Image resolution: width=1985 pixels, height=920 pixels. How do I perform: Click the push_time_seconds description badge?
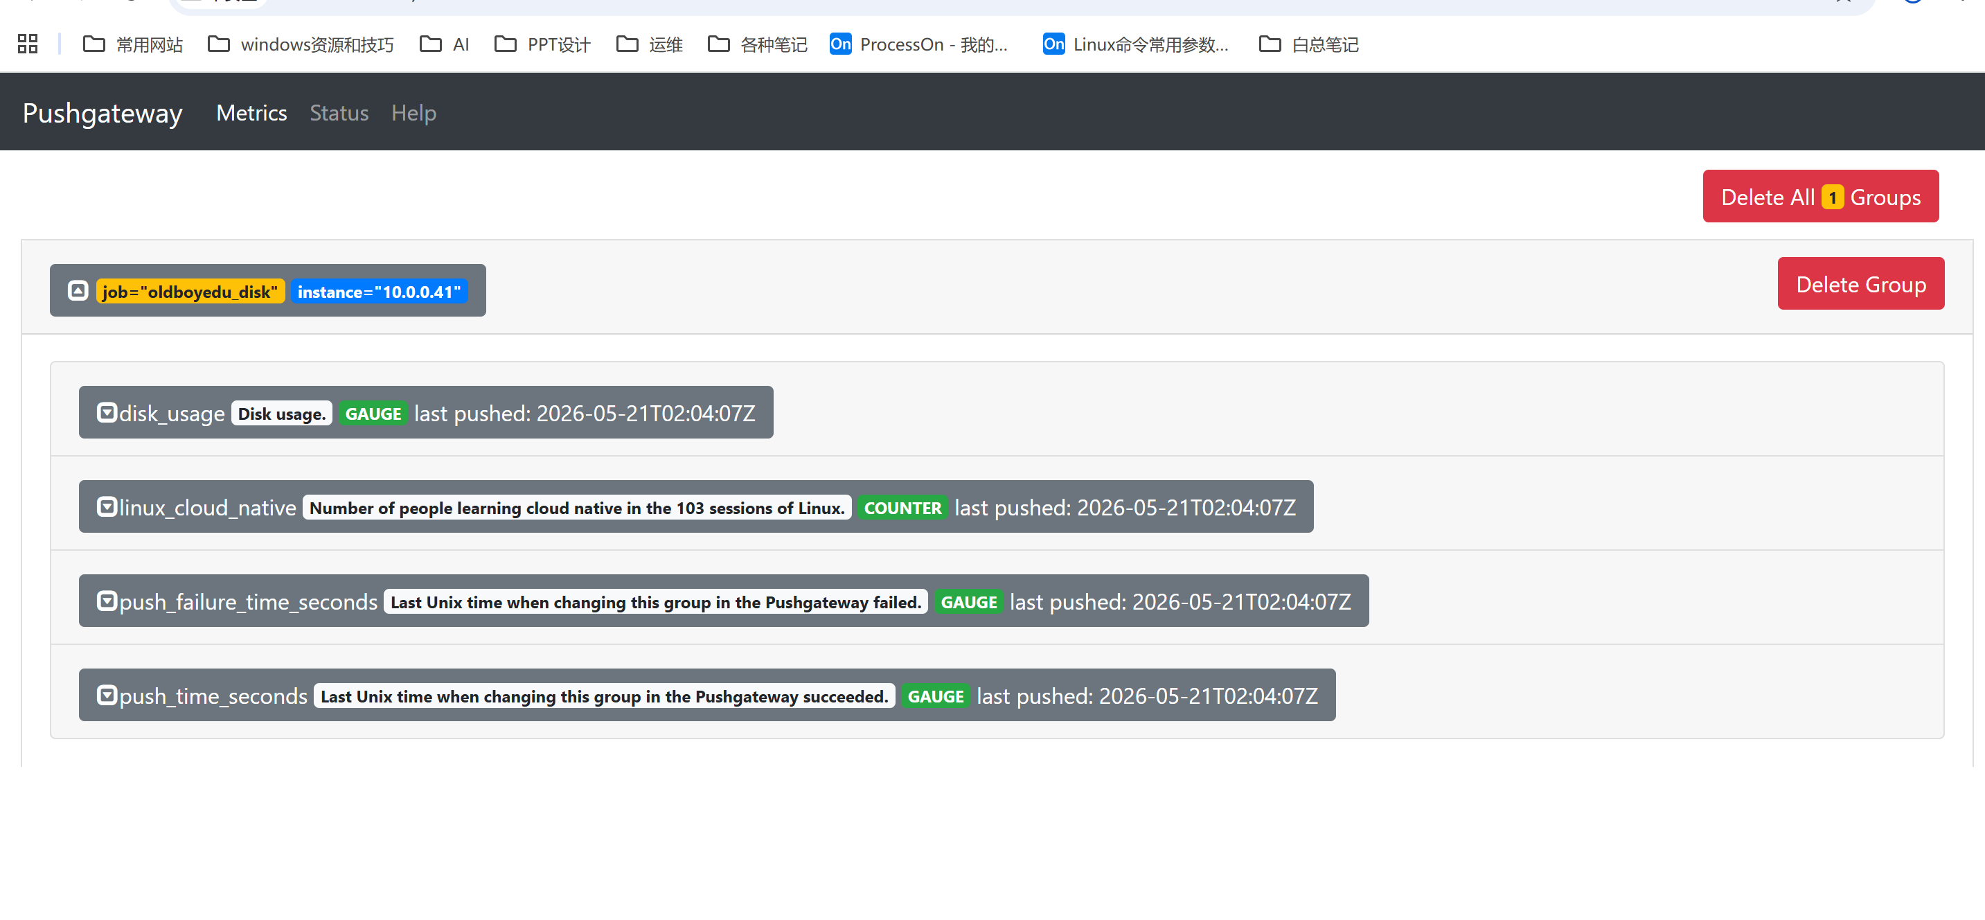point(605,695)
